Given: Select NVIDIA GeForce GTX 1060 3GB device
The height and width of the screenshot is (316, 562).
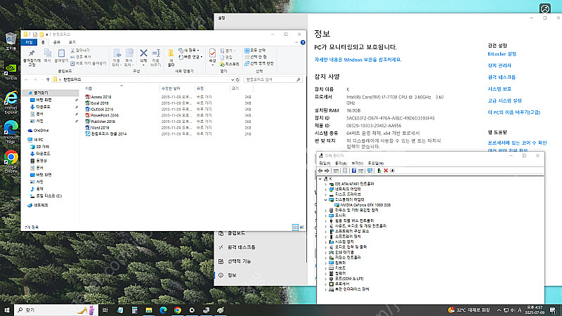Looking at the screenshot, I should coord(362,205).
